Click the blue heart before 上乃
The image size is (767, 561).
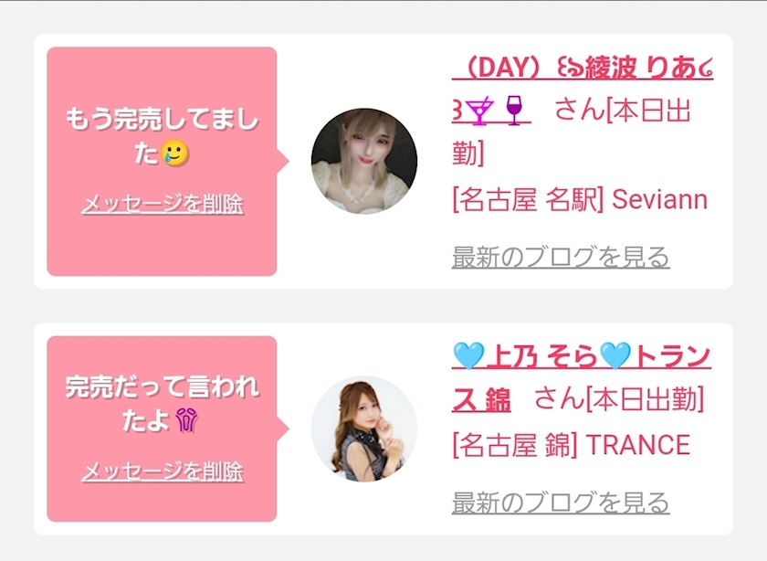[468, 356]
